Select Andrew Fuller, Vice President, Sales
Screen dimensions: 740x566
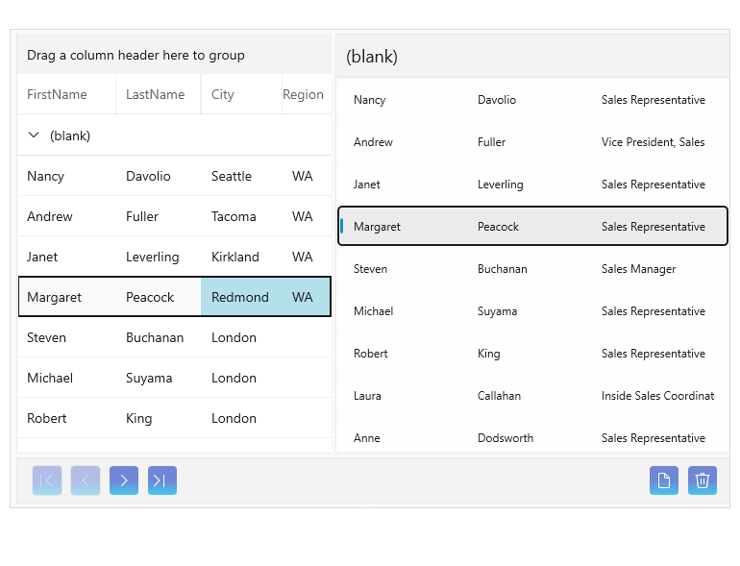pos(532,142)
